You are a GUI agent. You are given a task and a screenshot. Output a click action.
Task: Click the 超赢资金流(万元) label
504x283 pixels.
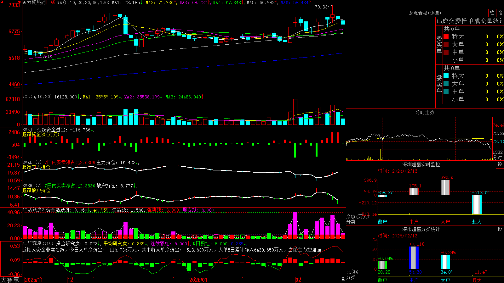41,135
